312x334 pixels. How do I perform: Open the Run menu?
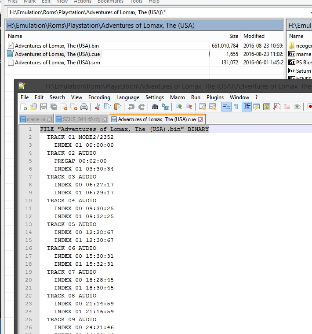tap(196, 97)
